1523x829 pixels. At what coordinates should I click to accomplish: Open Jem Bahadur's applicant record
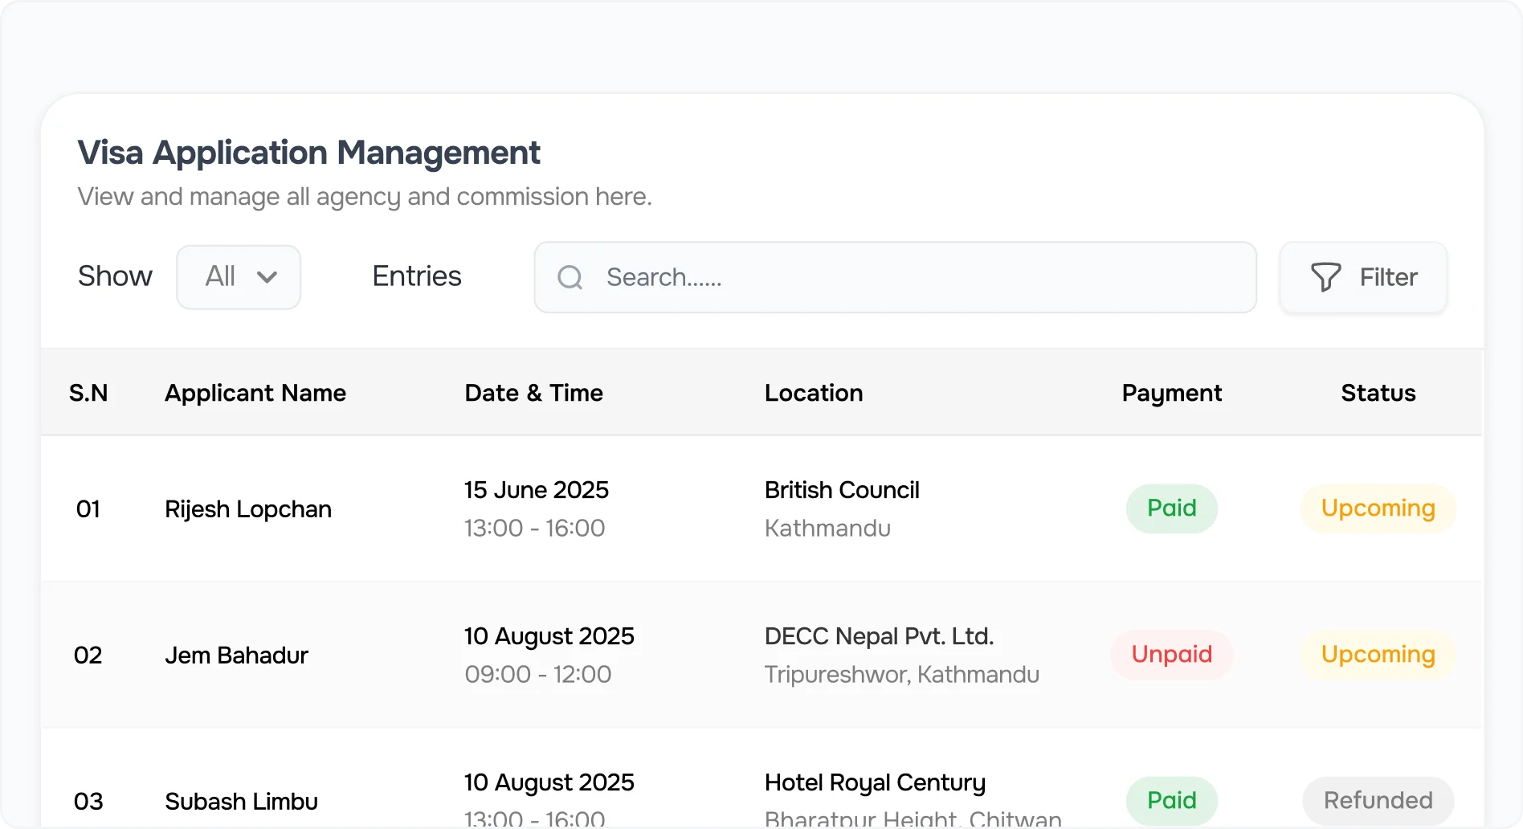(236, 655)
